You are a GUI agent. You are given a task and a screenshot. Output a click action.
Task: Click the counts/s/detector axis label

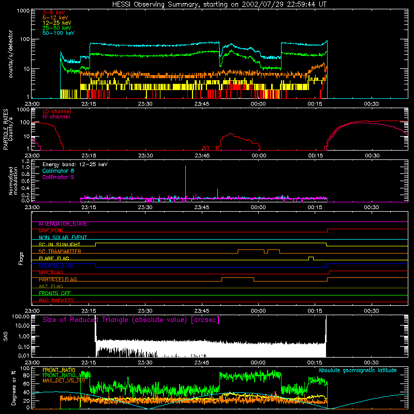(x=10, y=54)
